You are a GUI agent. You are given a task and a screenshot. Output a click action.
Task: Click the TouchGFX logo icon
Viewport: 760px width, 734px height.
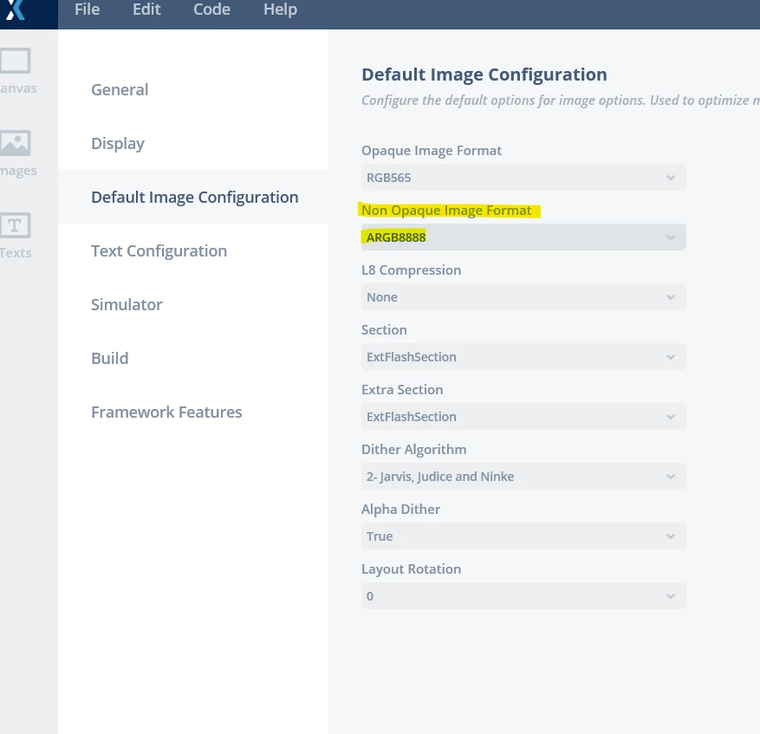point(16,10)
